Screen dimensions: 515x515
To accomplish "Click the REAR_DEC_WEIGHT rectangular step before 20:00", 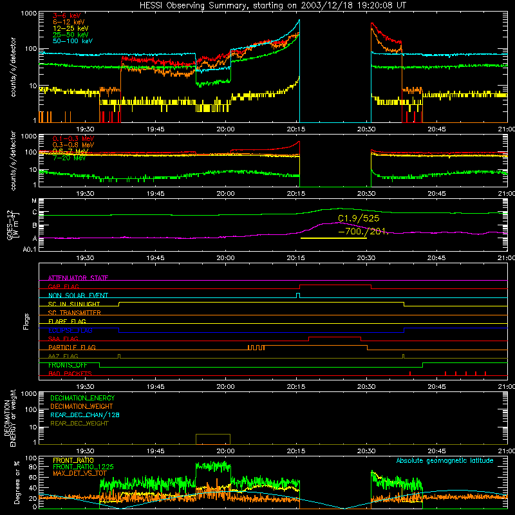I will click(213, 439).
